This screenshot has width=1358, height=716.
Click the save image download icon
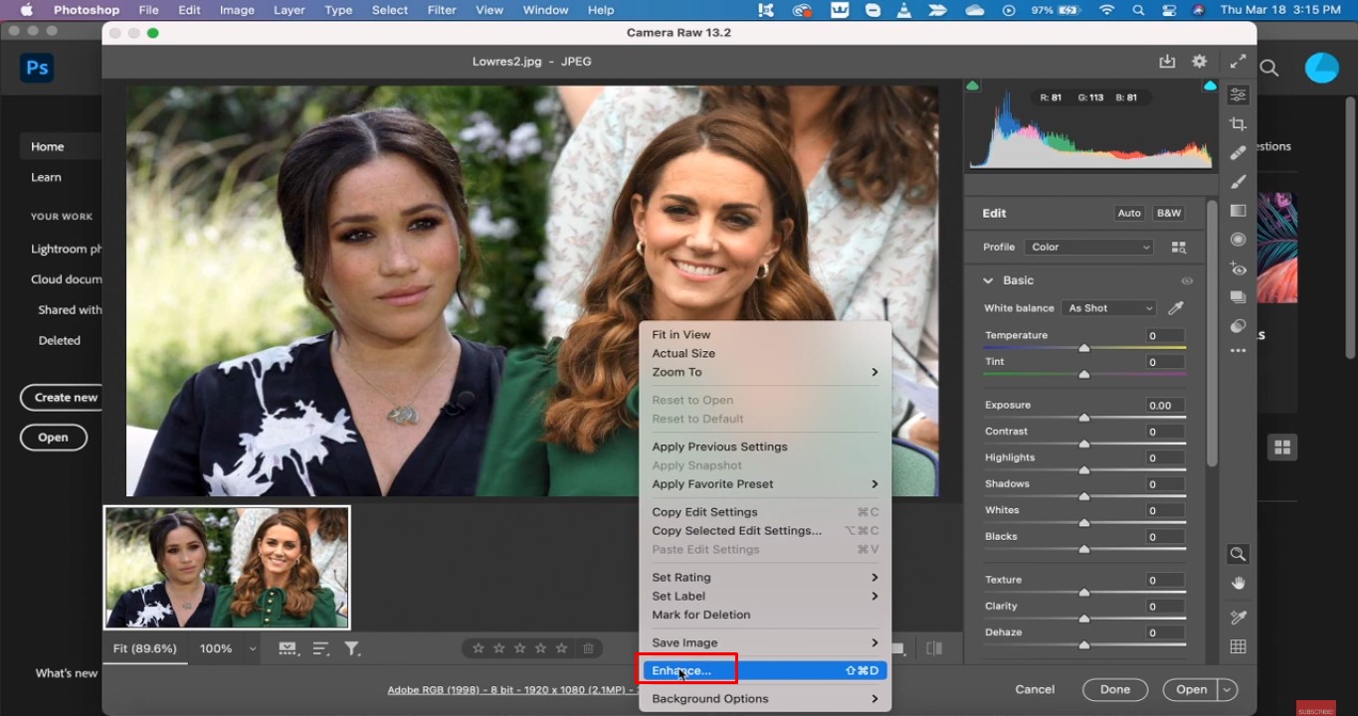1167,61
